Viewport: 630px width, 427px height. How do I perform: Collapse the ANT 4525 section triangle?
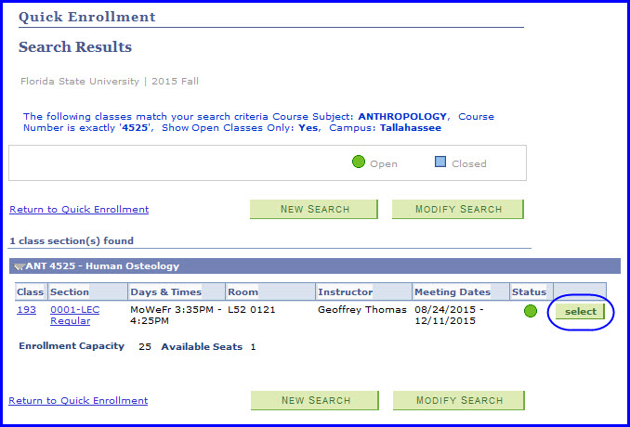(19, 266)
